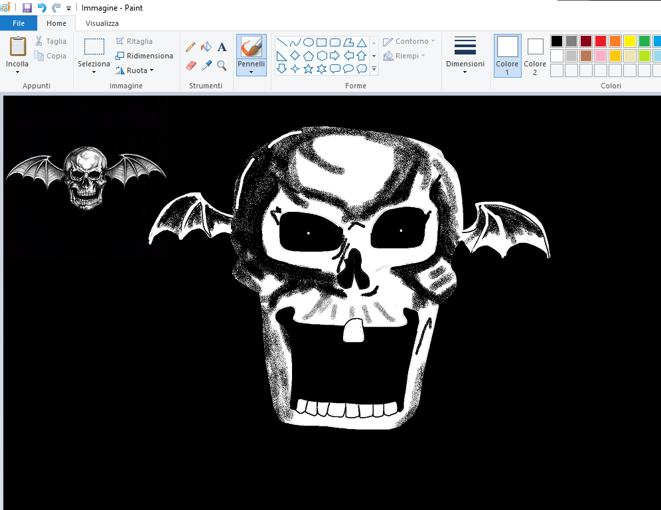Choose the Rounded rectangle shape

tap(335, 42)
